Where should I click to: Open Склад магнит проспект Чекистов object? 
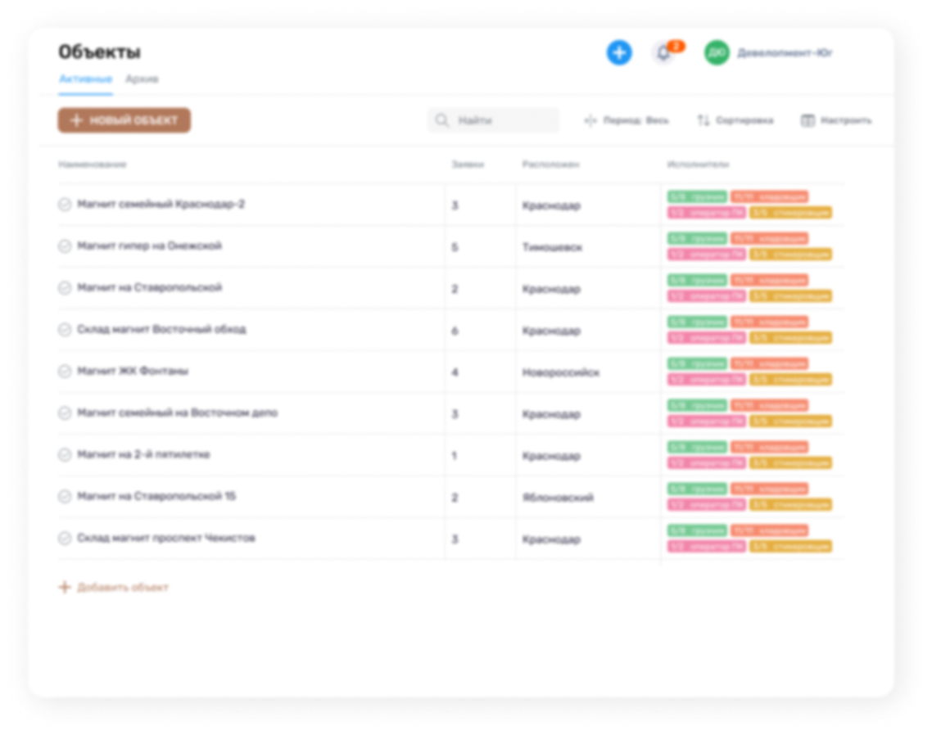(x=166, y=539)
